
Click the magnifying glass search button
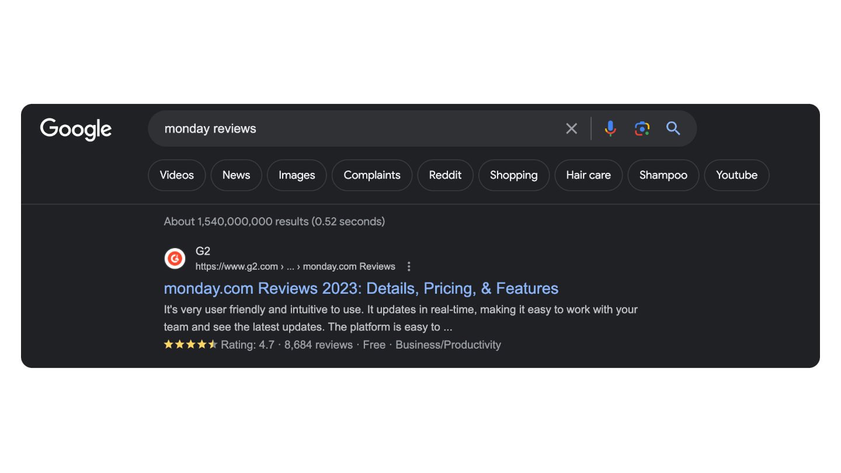673,128
